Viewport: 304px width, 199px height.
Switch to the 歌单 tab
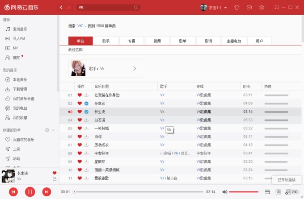pos(183,41)
